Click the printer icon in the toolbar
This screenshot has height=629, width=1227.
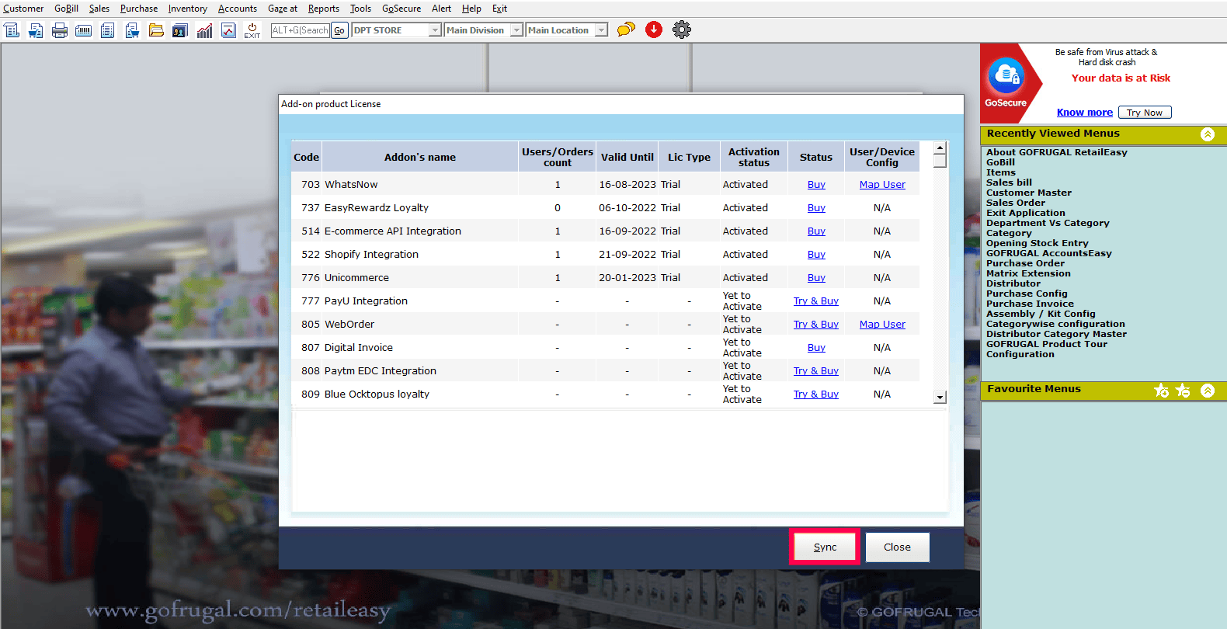[x=60, y=30]
